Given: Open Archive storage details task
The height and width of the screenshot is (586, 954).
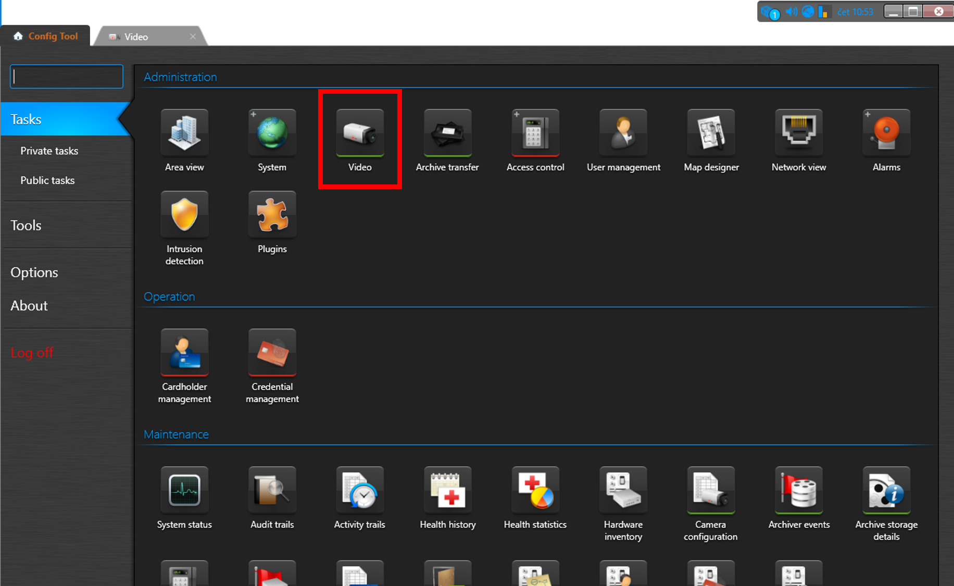Looking at the screenshot, I should pos(886,491).
